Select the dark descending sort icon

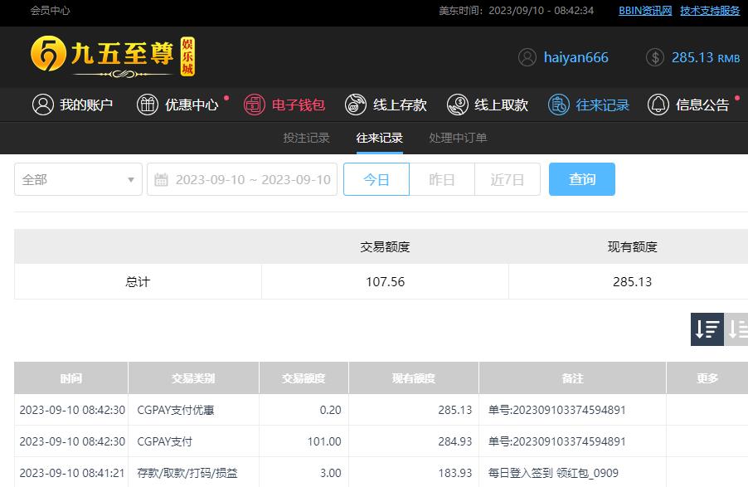click(x=707, y=329)
